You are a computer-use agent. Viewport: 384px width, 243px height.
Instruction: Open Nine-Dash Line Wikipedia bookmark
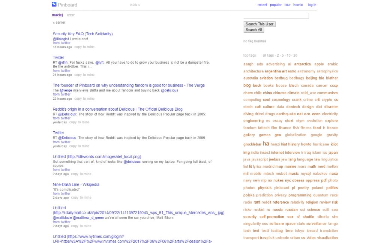76,184
